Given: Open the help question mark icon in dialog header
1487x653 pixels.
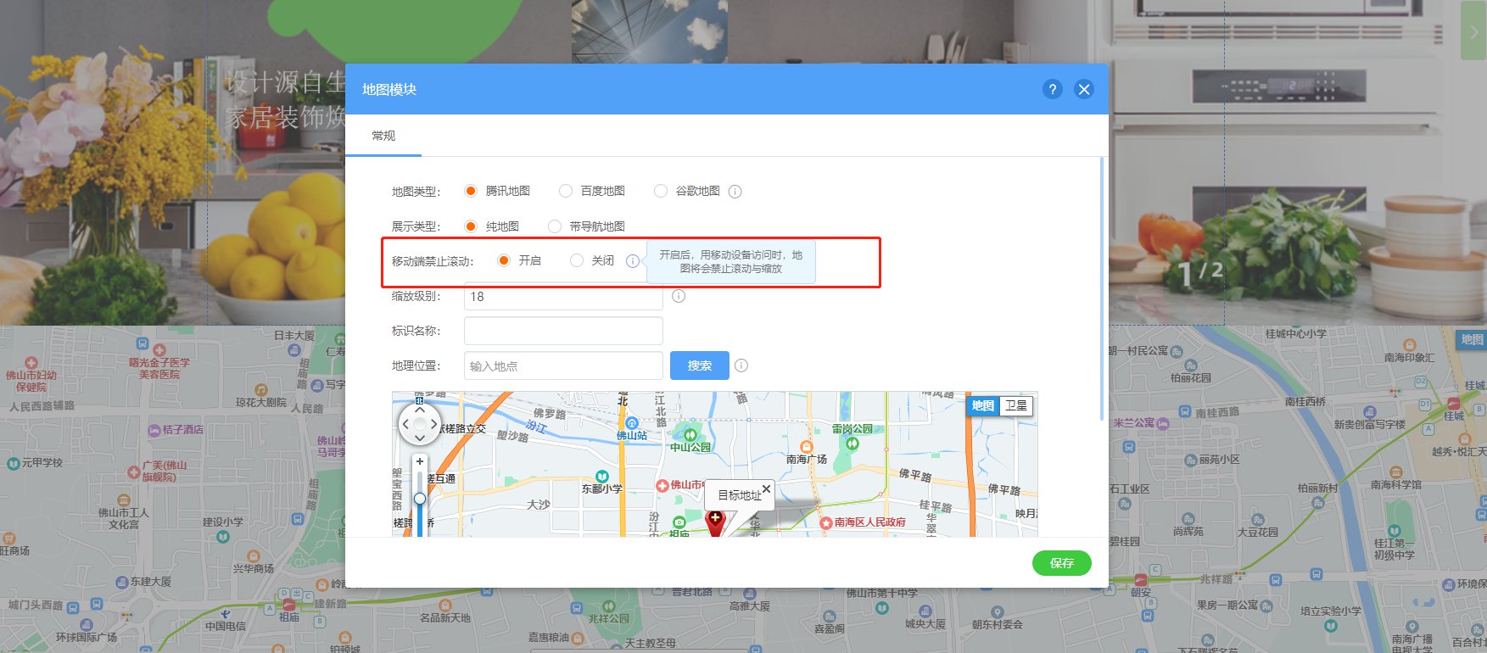Looking at the screenshot, I should [x=1052, y=89].
